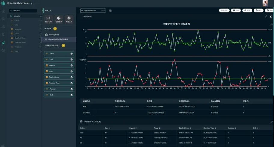Expand the I-MR chart to fullscreen
This screenshot has height=147, width=274.
click(266, 17)
